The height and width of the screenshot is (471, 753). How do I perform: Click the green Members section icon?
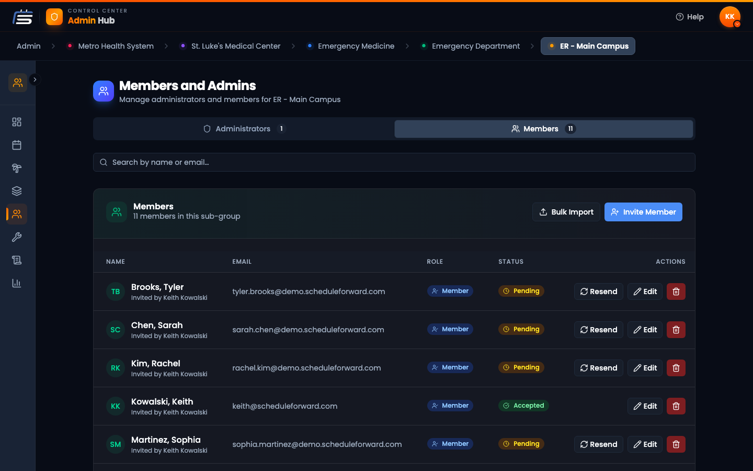pyautogui.click(x=117, y=212)
